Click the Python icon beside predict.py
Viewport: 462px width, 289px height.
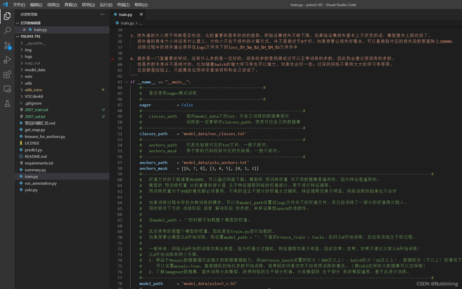[x=21, y=150]
